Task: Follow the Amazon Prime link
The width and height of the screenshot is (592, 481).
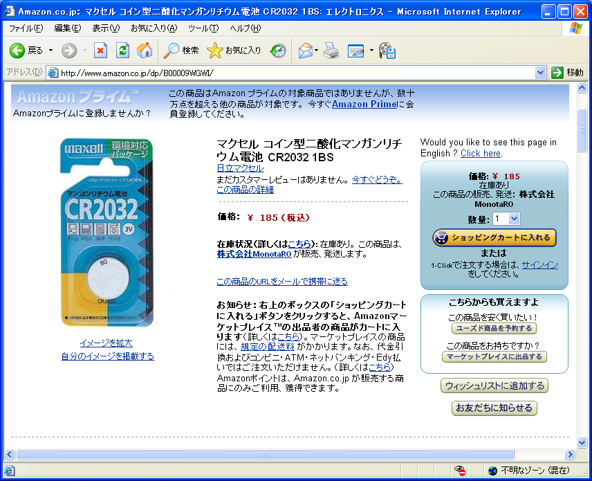Action: tap(364, 105)
